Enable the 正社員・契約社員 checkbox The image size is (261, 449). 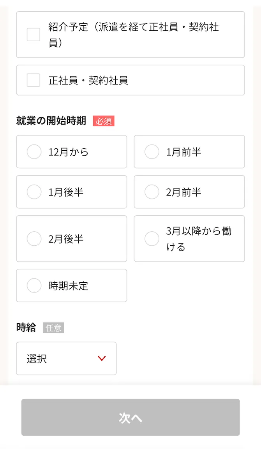pyautogui.click(x=34, y=80)
